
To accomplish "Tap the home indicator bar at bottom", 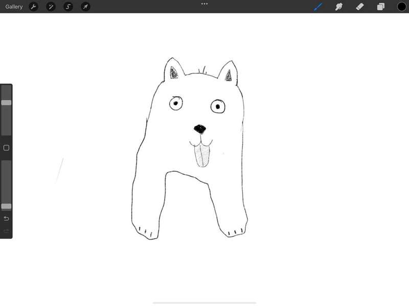I will point(204,302).
